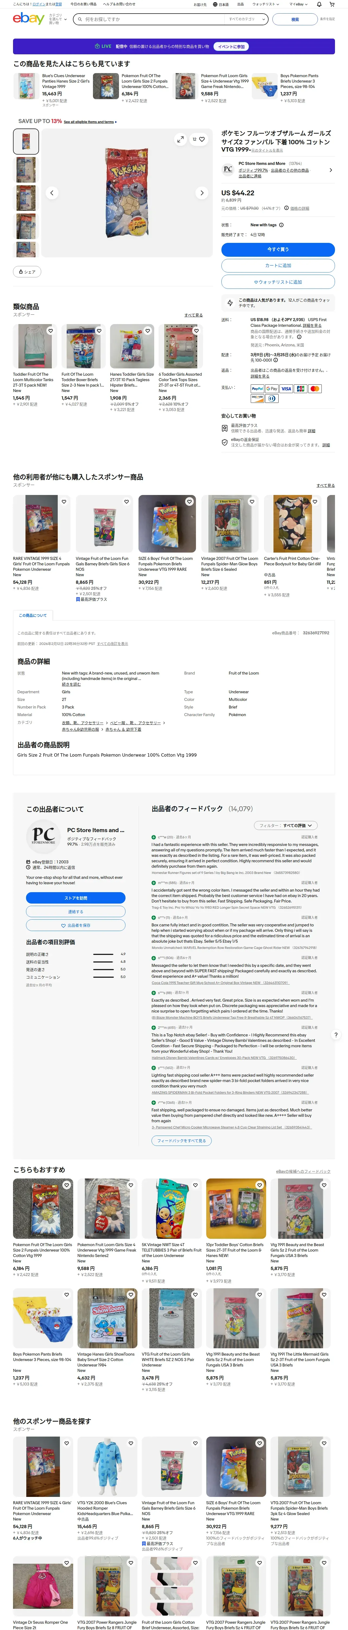Favorite the Vintage Hanes Showtoons Smurf item
The image size is (348, 1630).
(x=131, y=1295)
